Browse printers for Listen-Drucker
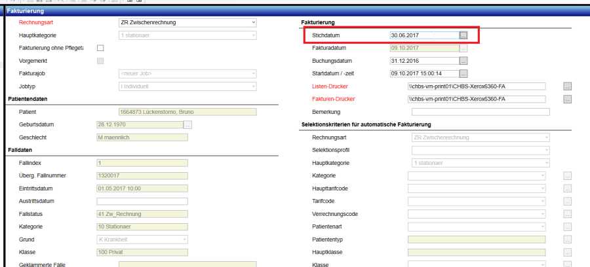 [x=568, y=86]
